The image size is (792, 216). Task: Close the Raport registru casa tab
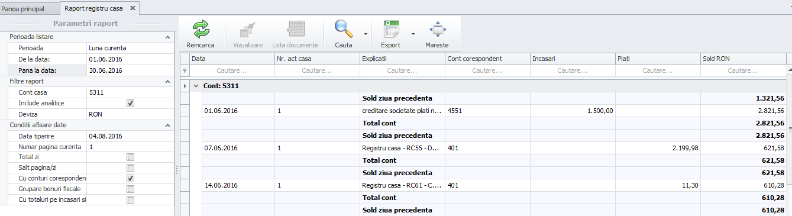(x=132, y=8)
